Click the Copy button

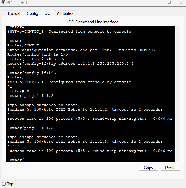[x=148, y=168]
